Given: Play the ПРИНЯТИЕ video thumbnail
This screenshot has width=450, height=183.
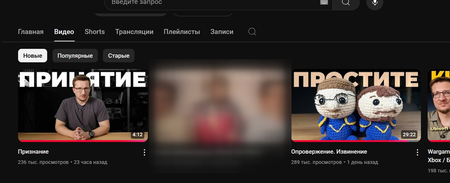Looking at the screenshot, I should tap(83, 105).
